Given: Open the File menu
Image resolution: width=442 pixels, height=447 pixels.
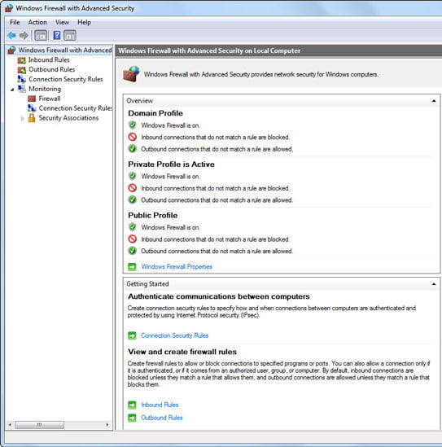Looking at the screenshot, I should (15, 22).
